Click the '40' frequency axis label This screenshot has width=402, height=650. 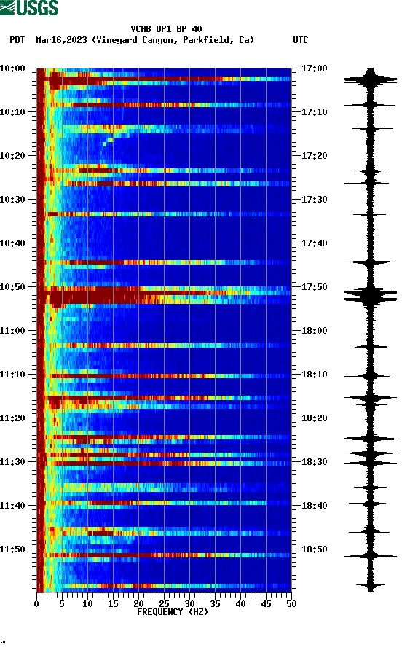(x=240, y=603)
